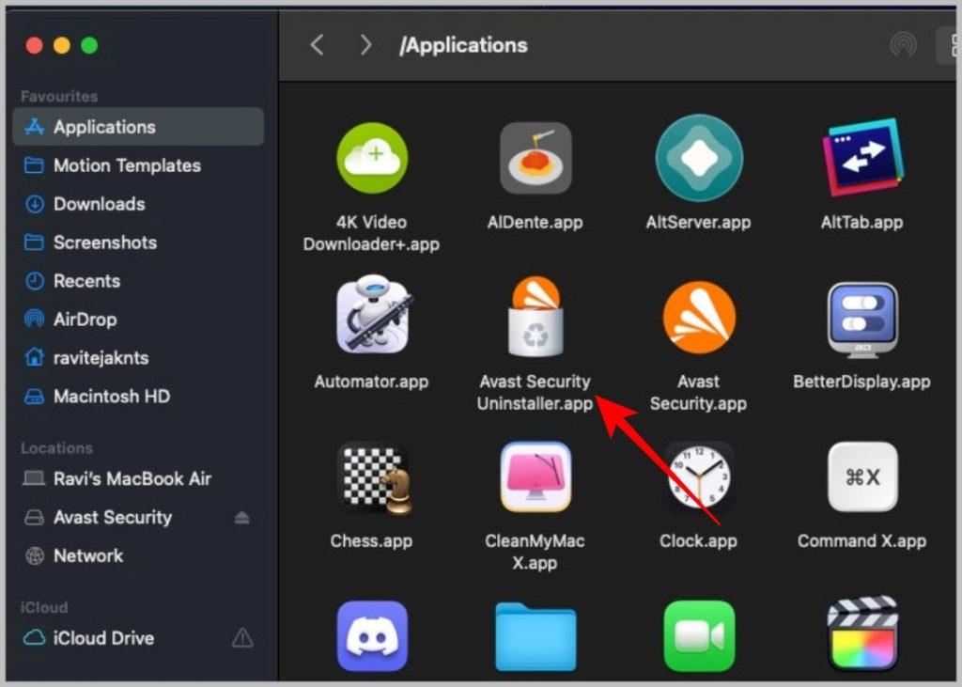Select Macintosh HD in the sidebar

[138, 396]
